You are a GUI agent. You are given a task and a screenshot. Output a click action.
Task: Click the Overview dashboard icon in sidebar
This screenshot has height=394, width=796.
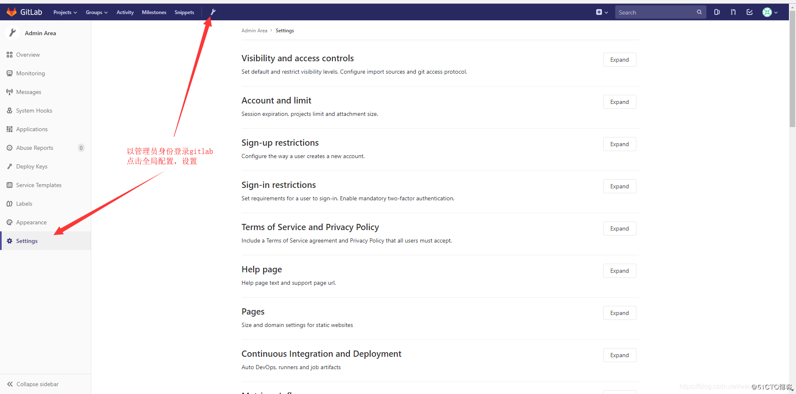(x=10, y=55)
